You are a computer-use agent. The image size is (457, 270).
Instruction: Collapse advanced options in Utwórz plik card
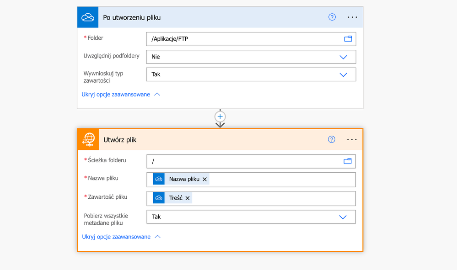click(121, 237)
